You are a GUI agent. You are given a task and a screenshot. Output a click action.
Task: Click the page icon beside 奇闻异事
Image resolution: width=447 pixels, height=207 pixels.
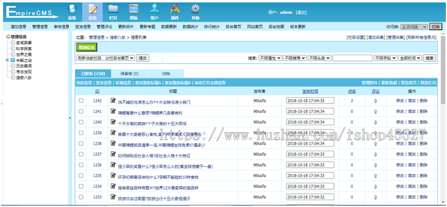(x=13, y=43)
